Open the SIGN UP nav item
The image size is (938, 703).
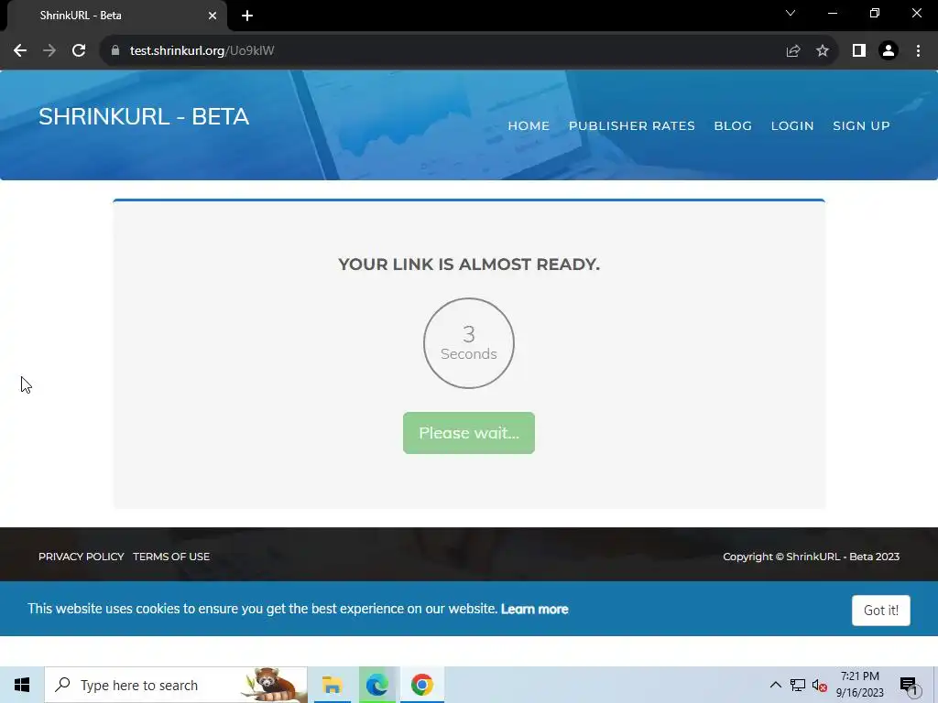(x=861, y=126)
